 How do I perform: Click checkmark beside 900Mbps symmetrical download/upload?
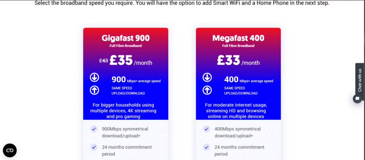coord(94,129)
